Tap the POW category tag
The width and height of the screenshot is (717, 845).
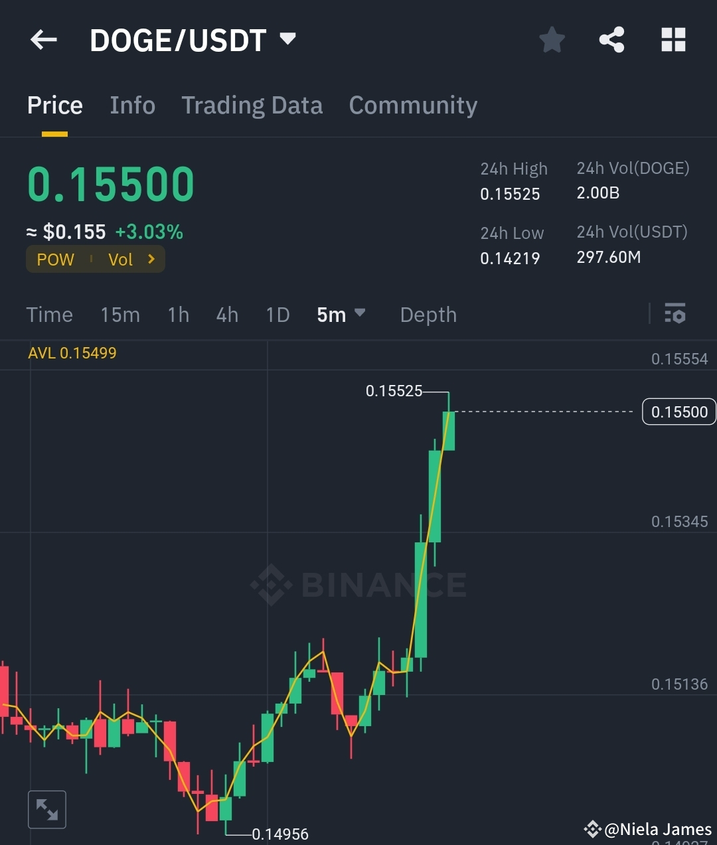click(55, 259)
